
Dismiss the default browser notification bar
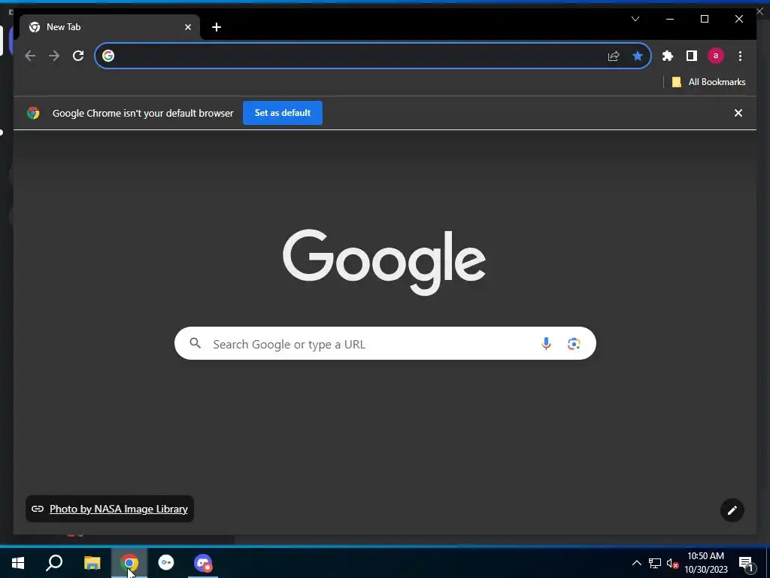coord(738,113)
